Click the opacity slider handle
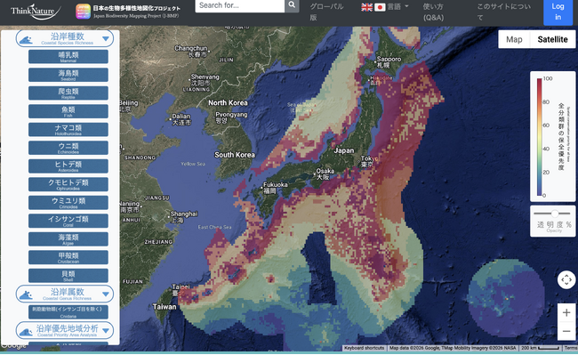This screenshot has width=578, height=355. click(555, 214)
